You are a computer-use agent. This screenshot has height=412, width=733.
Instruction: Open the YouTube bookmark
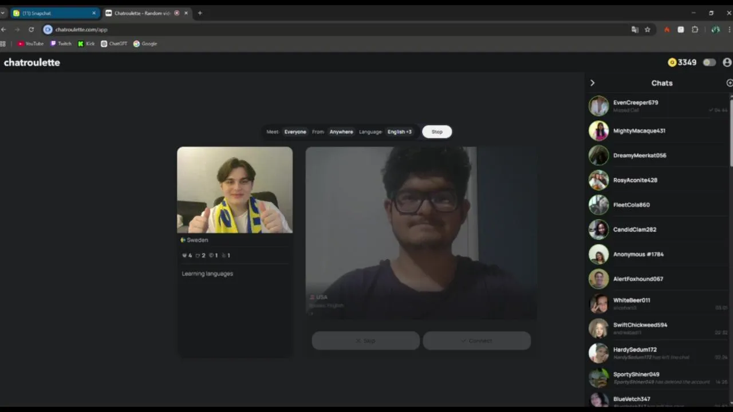30,43
